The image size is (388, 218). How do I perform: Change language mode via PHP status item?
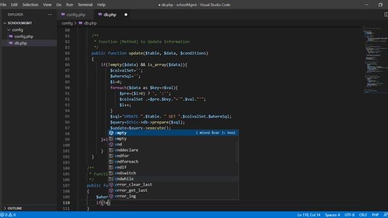pyautogui.click(x=375, y=215)
